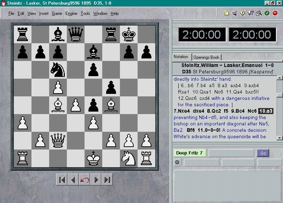The image size is (283, 203).
Task: Click the green checkmark icon
Action: point(267,13)
